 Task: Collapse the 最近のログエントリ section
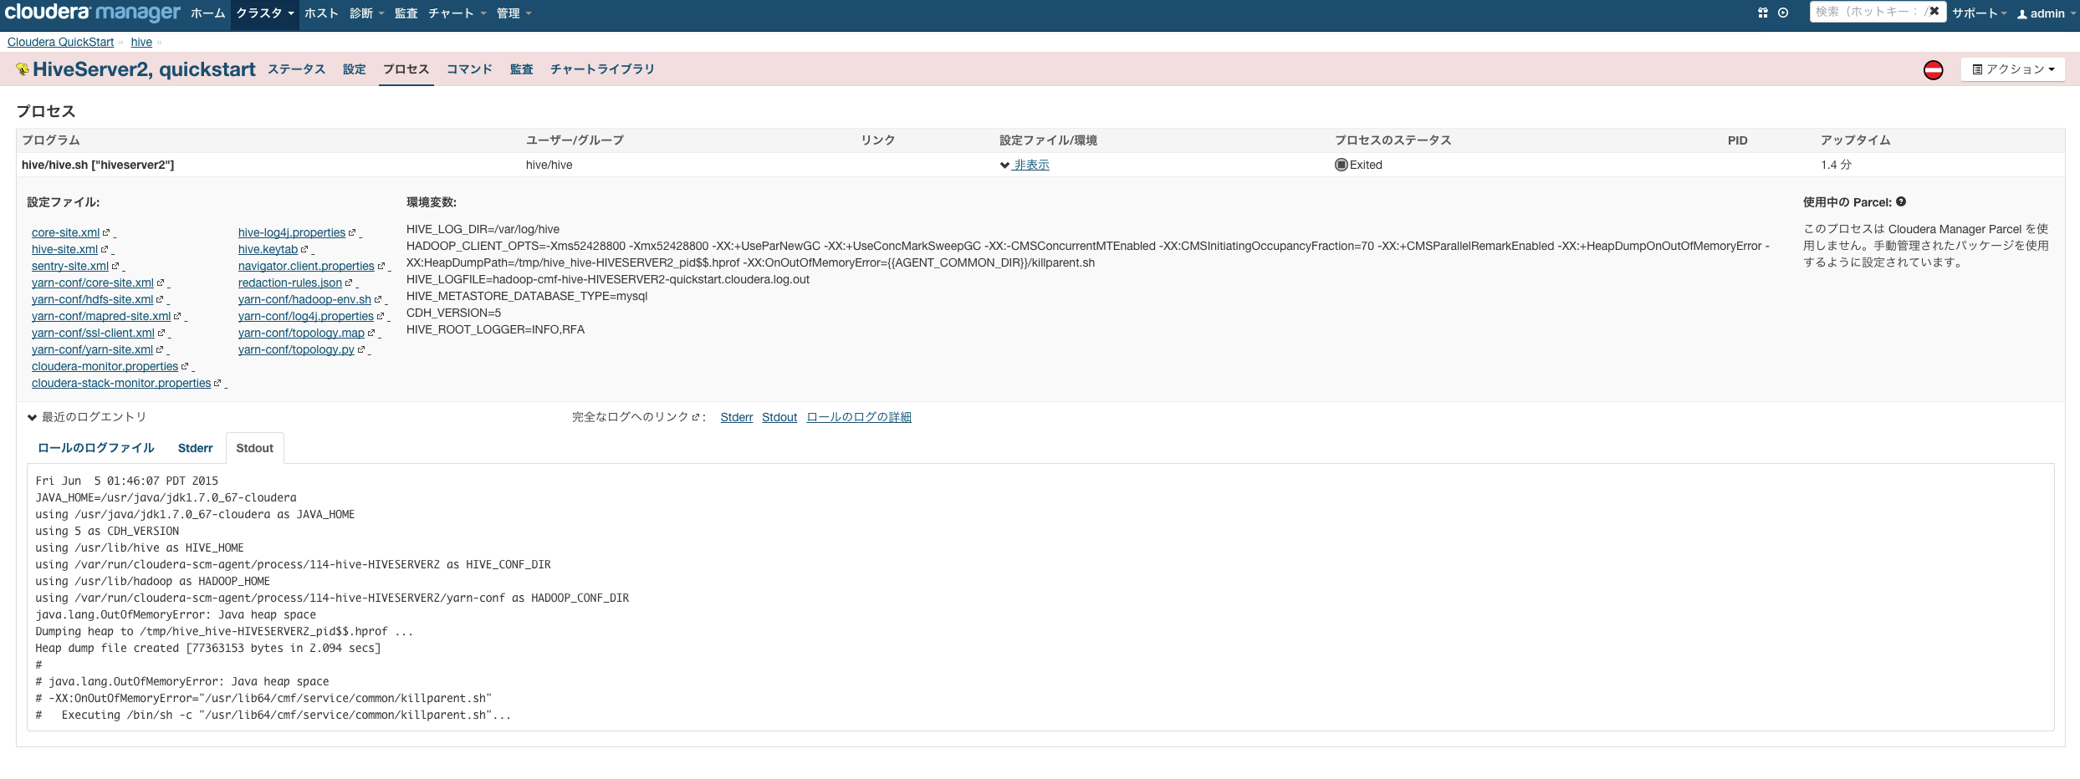click(87, 417)
